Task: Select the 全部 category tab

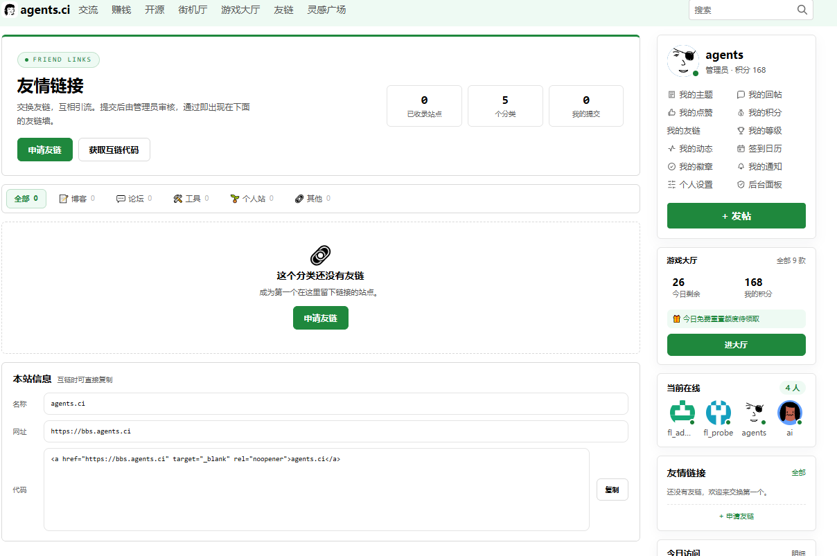Action: point(26,199)
